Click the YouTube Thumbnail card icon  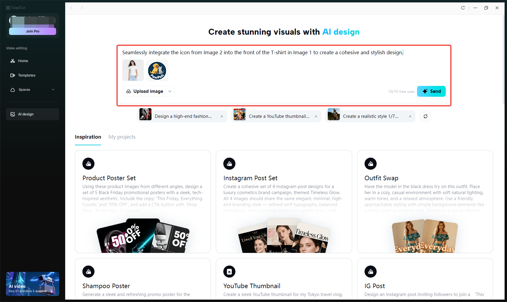coord(229,272)
